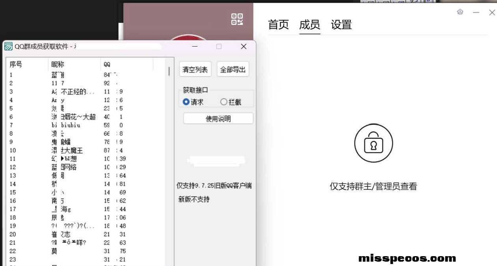Click the 昵称 column header
This screenshot has width=497, height=266.
[74, 64]
